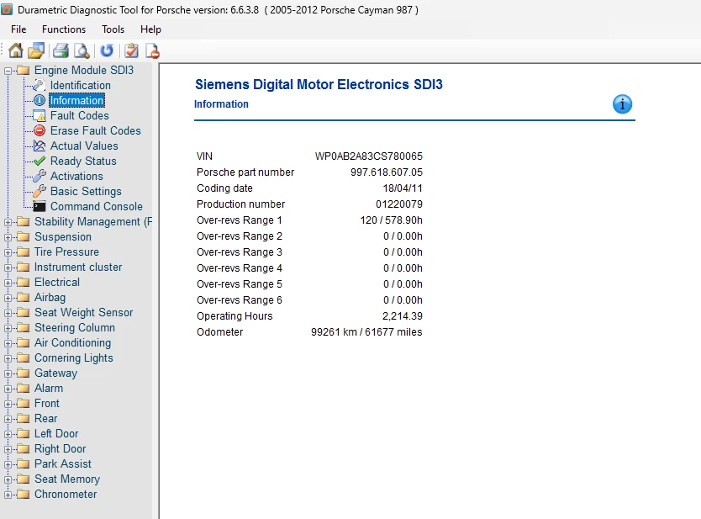Click the Siemens Digital Motor Electronics SDI3 heading
The height and width of the screenshot is (519, 701).
pos(319,84)
